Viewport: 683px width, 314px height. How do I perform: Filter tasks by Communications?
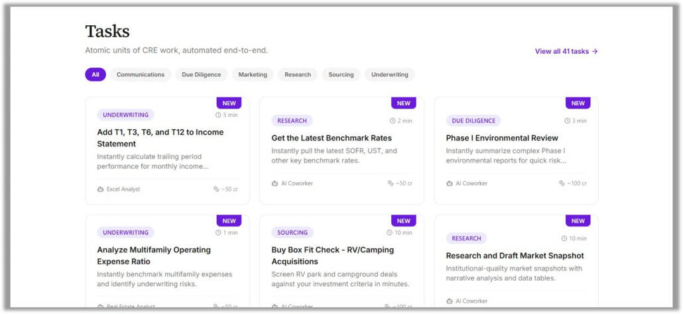click(x=141, y=75)
